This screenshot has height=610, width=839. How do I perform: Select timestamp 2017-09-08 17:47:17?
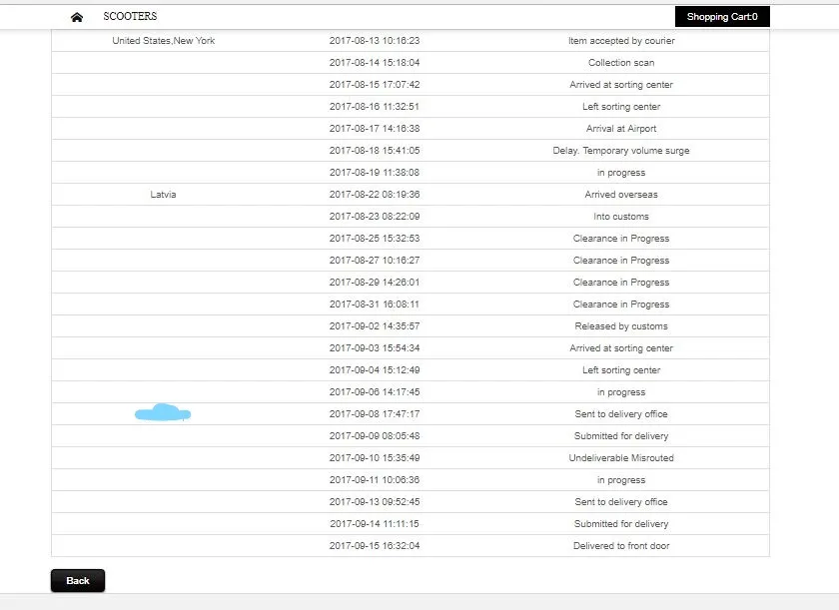(375, 413)
